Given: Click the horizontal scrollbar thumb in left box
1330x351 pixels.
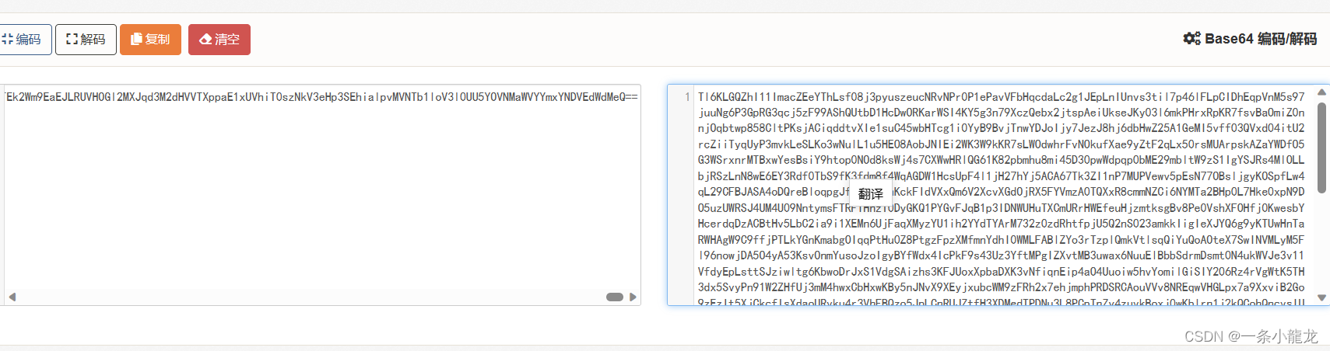Looking at the screenshot, I should click(615, 297).
